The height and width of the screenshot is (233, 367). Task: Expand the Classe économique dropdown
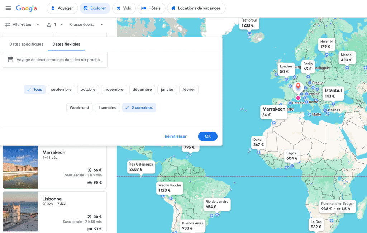[x=86, y=25]
